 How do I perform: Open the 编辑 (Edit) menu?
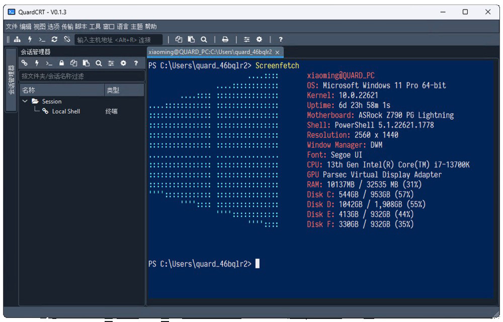[x=25, y=27]
